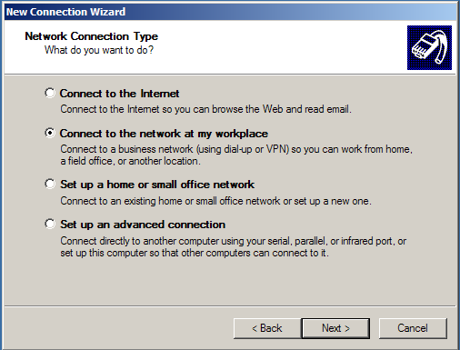Click 'Connect to the network at my workplace' label
The height and width of the screenshot is (350, 460).
point(164,134)
